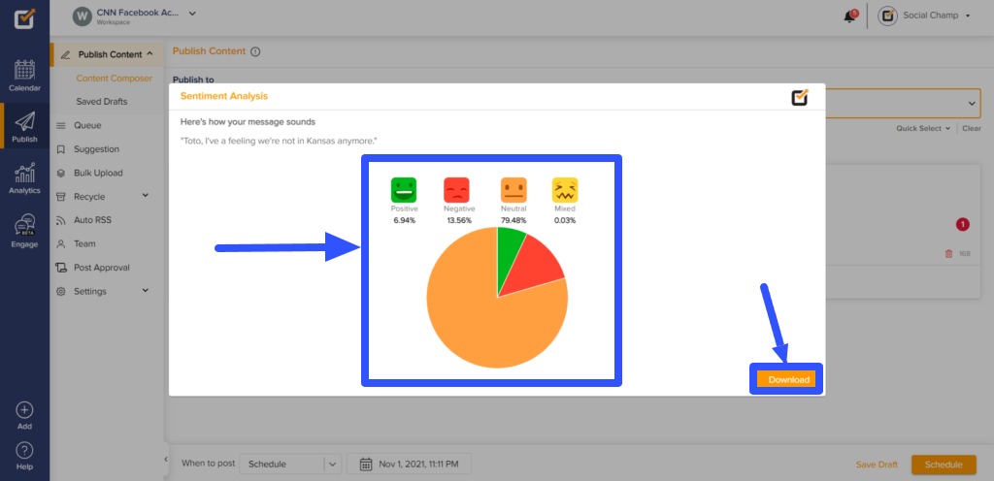Click the Save Draft link

pyautogui.click(x=877, y=465)
